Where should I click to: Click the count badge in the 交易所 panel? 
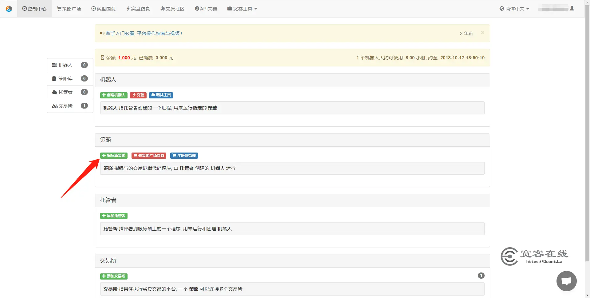(x=481, y=276)
